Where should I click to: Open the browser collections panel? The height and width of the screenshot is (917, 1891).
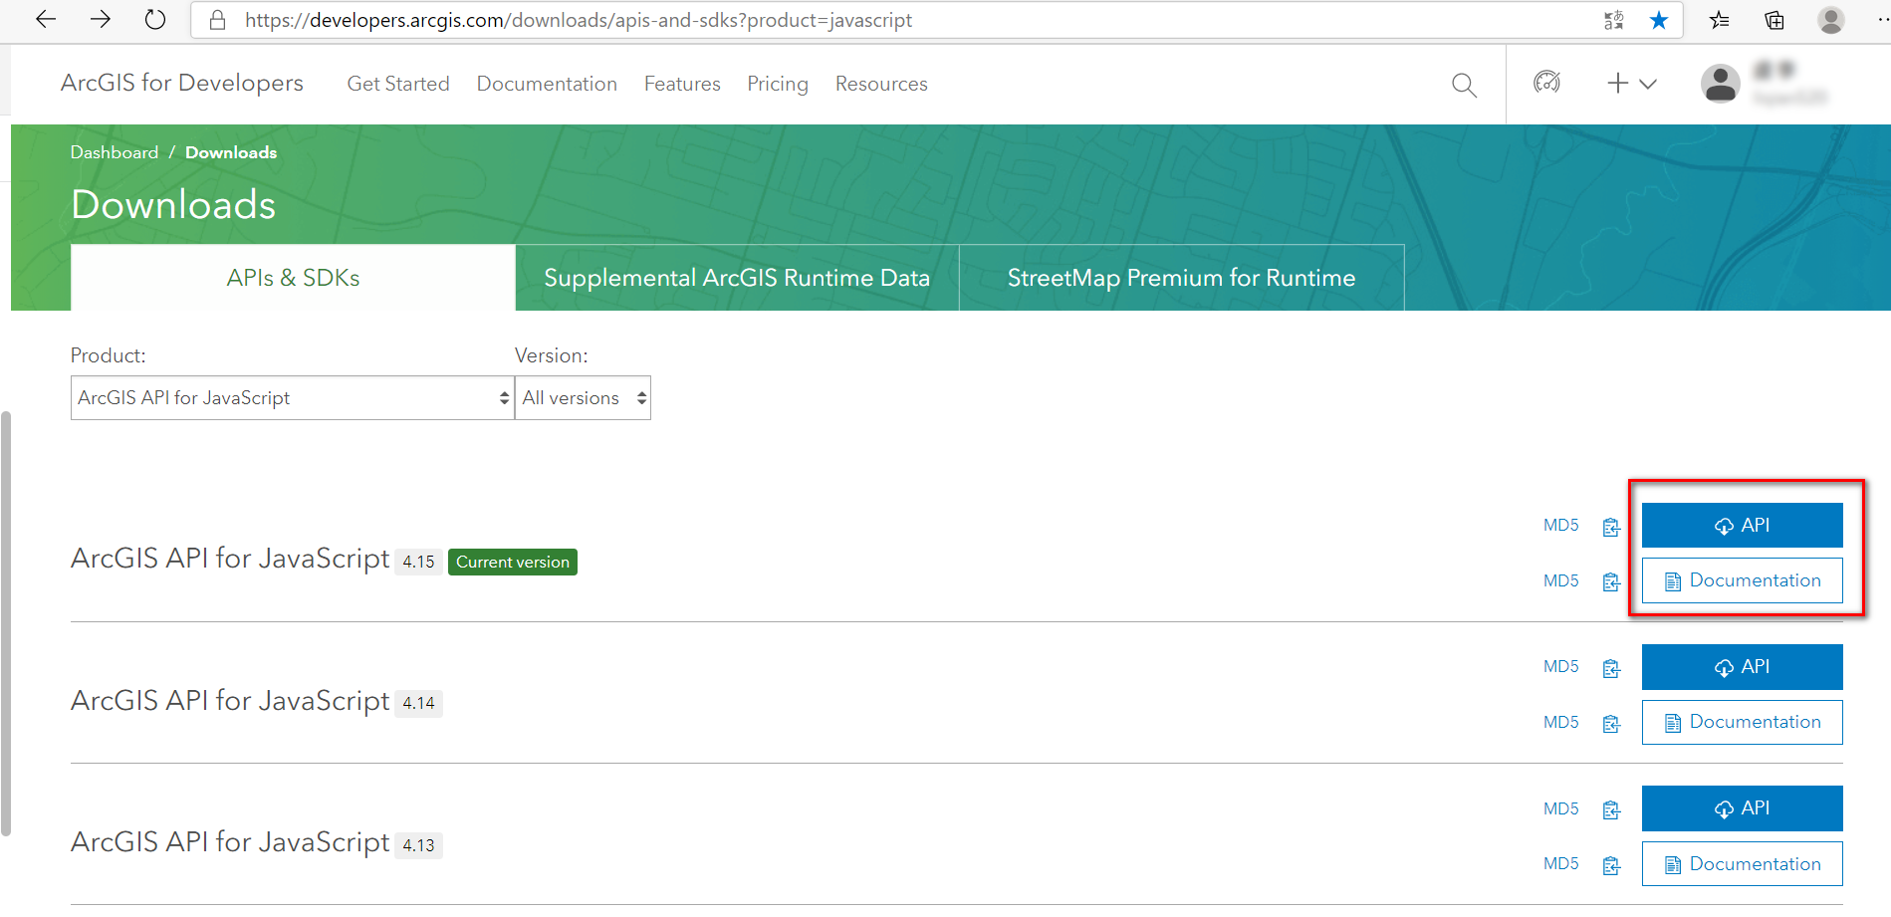tap(1774, 20)
